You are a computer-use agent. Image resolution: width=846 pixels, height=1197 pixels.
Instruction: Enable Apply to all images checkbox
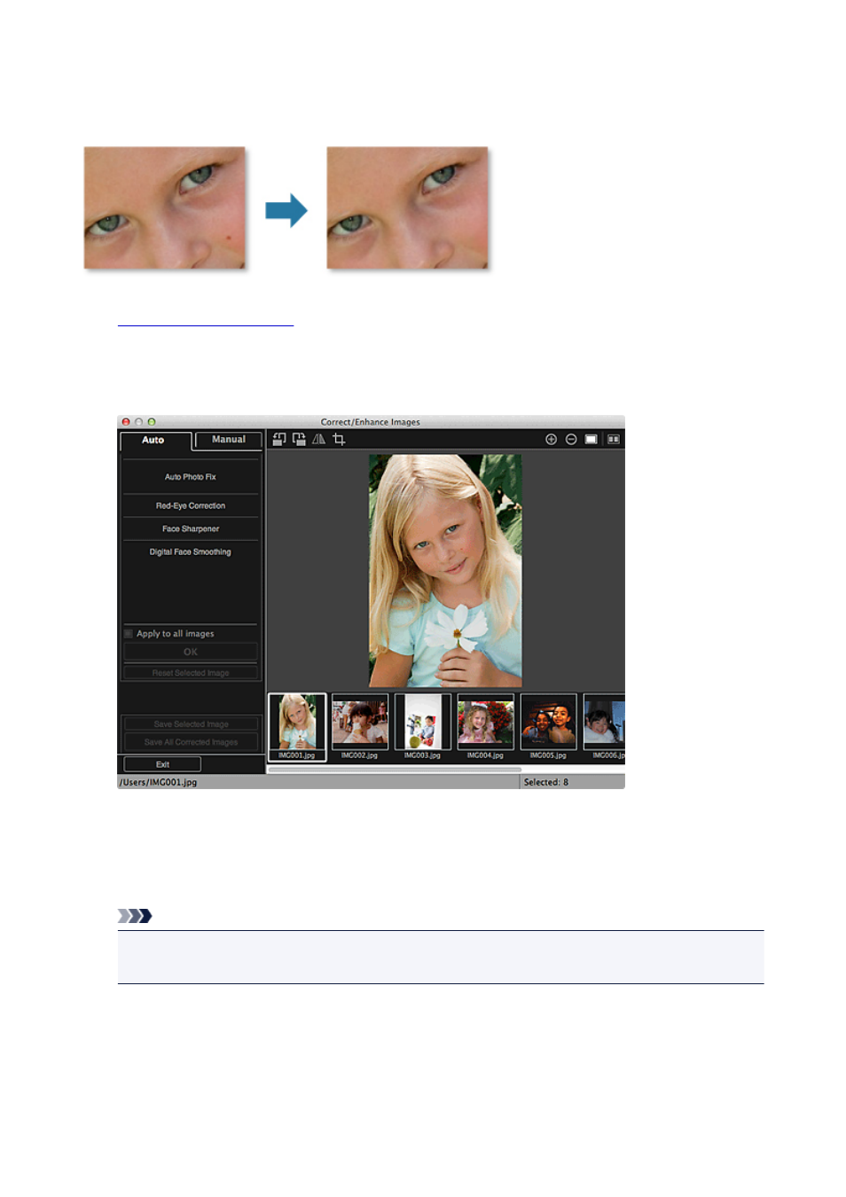[129, 634]
